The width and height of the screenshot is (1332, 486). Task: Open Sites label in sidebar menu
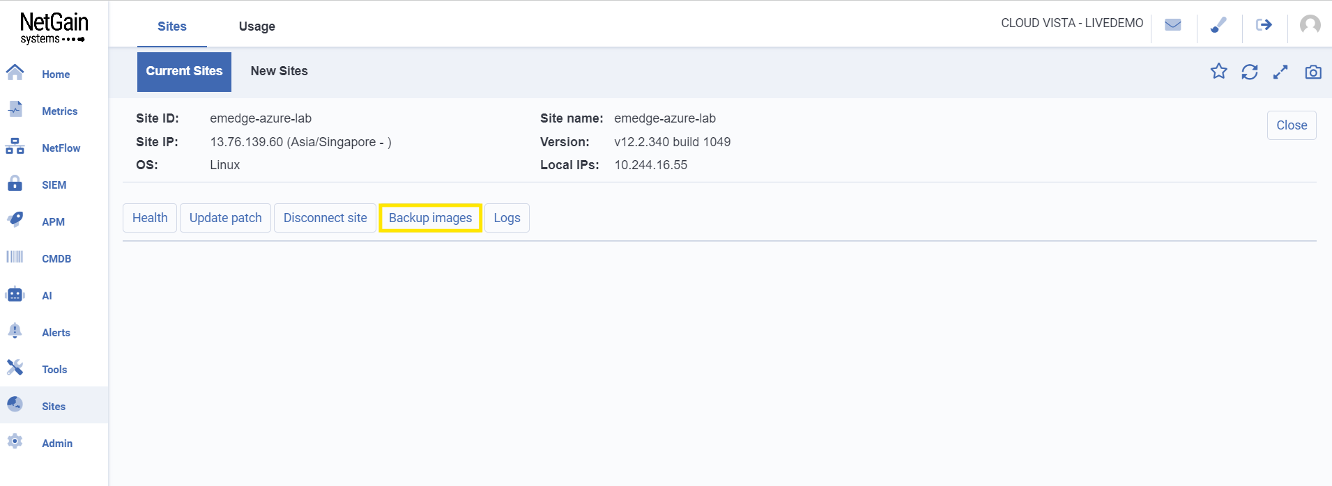54,407
